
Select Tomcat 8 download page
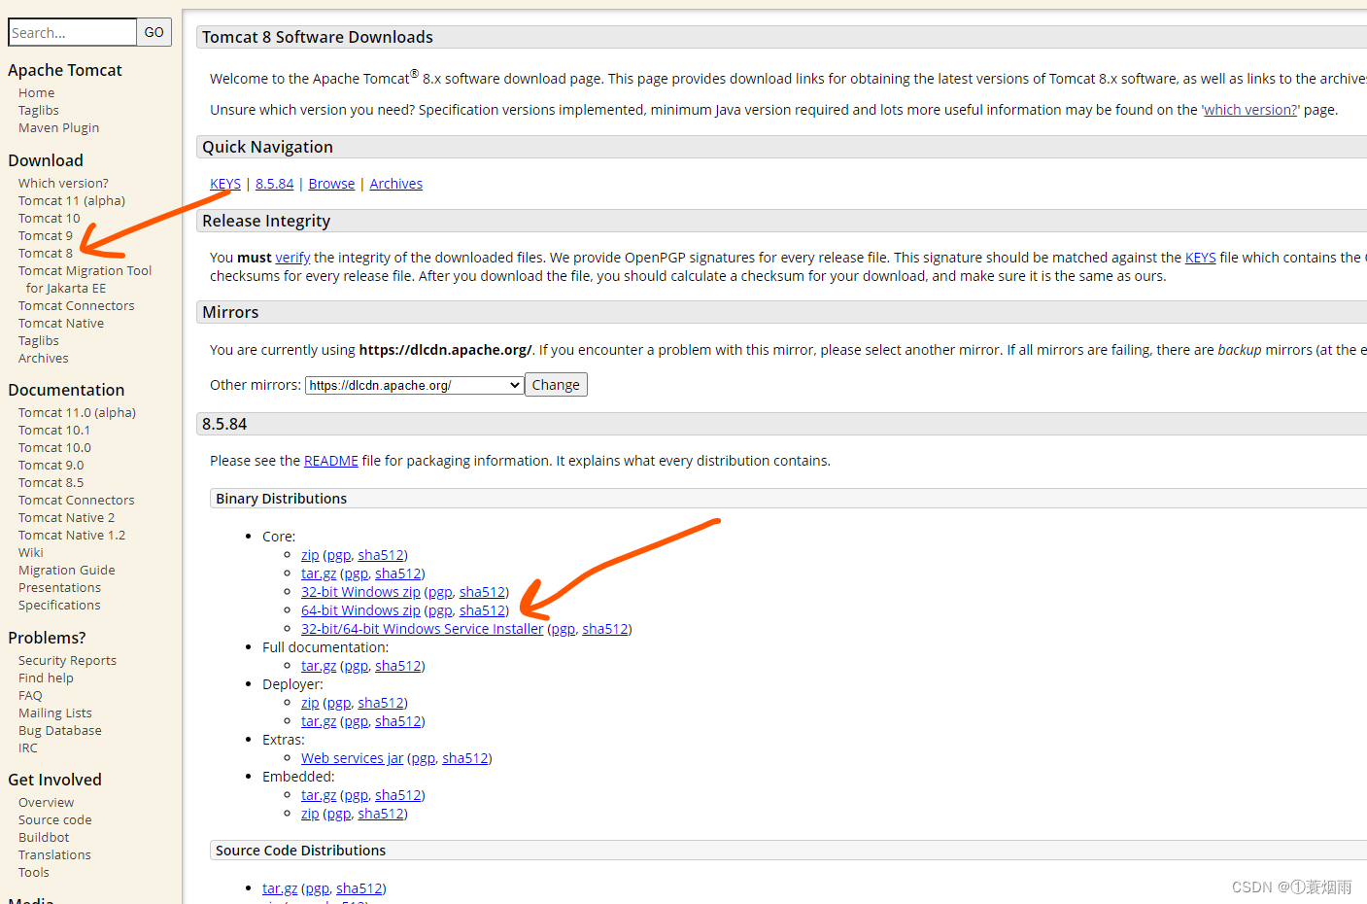coord(46,254)
